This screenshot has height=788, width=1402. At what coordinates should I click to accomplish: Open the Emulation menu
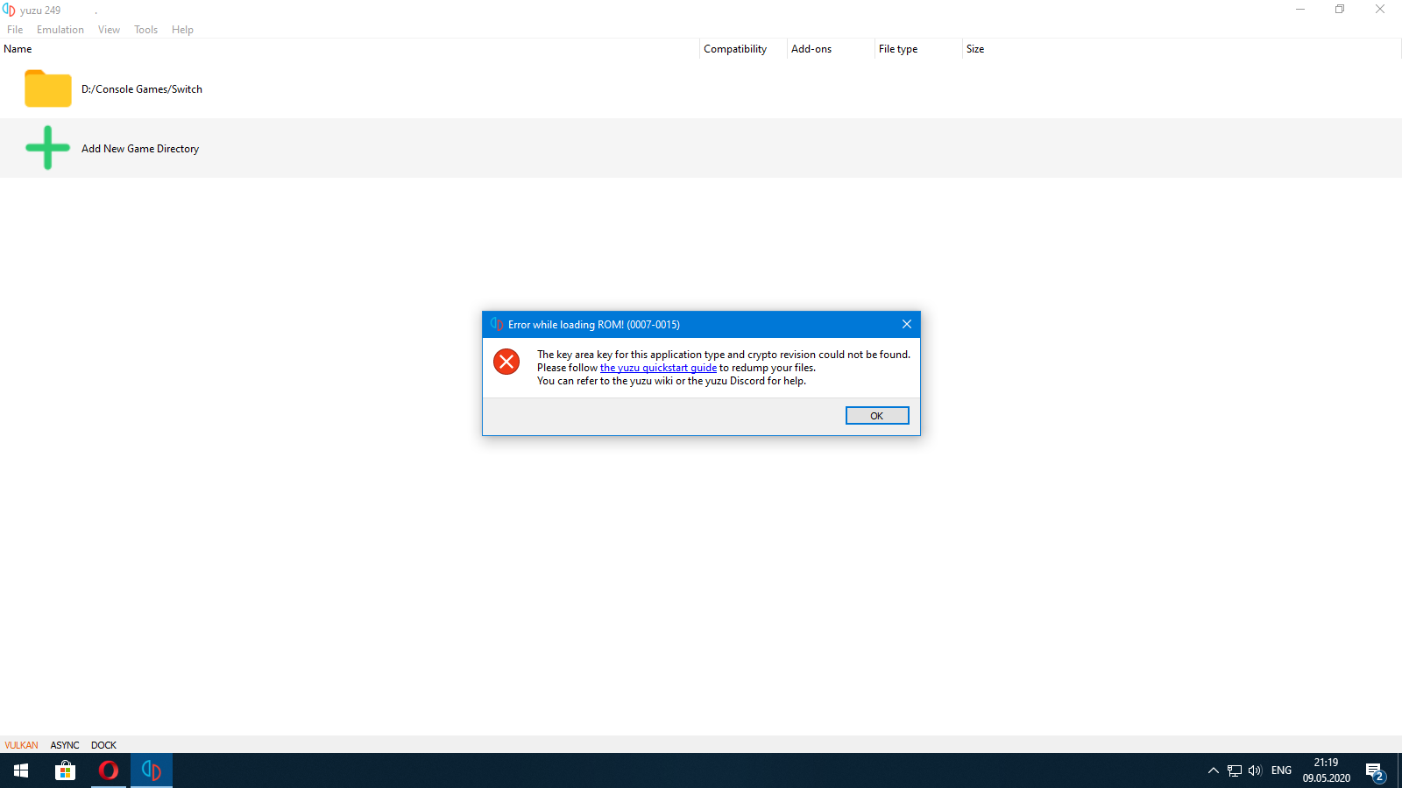click(x=60, y=29)
